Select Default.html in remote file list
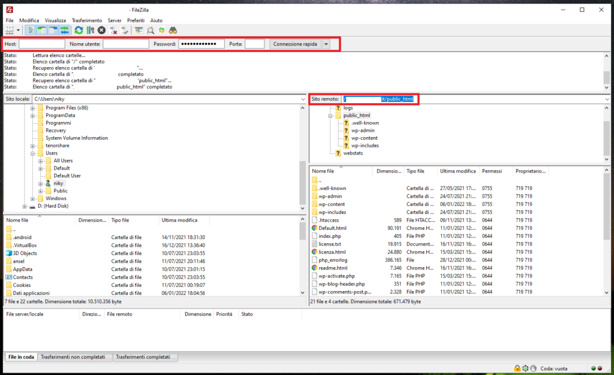 [x=332, y=228]
